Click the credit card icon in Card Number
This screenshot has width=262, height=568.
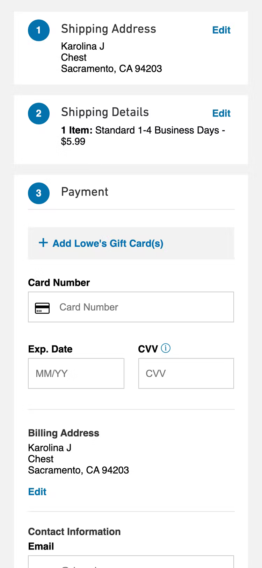click(x=42, y=308)
